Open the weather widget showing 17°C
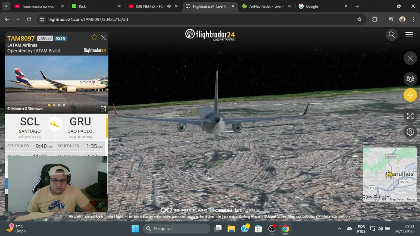420x236 pixels. point(16,228)
